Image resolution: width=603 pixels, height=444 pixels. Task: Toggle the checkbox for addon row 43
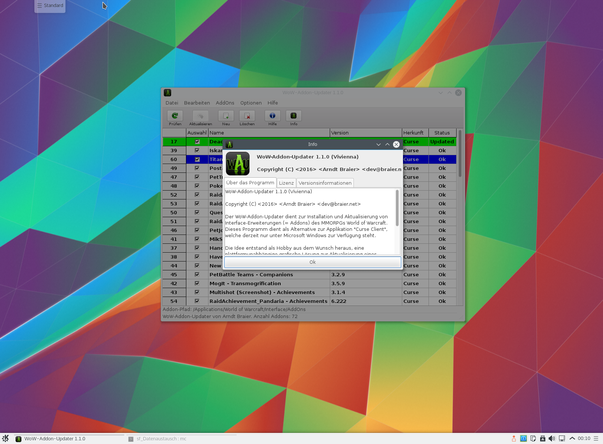pyautogui.click(x=197, y=292)
